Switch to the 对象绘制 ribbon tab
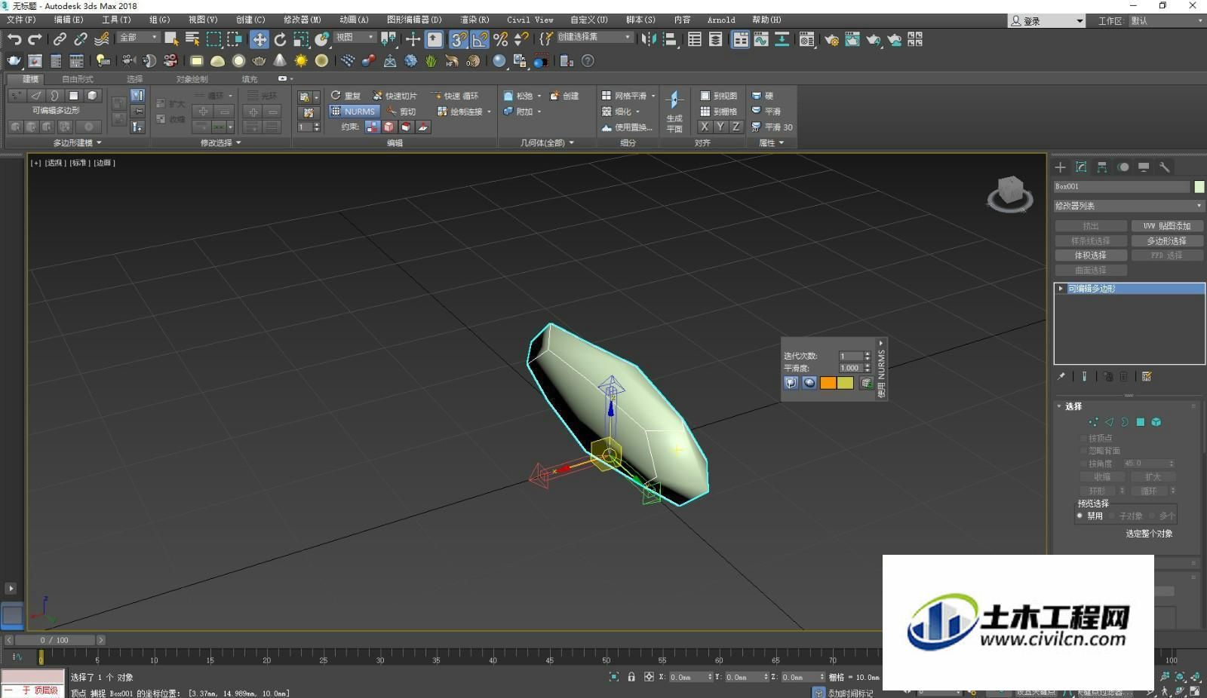Viewport: 1207px width, 698px height. point(192,78)
